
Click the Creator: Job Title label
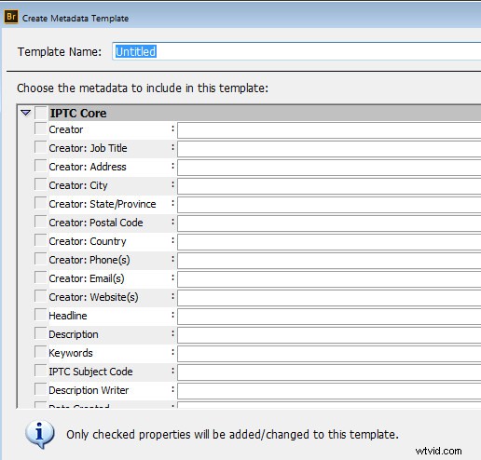pos(88,148)
